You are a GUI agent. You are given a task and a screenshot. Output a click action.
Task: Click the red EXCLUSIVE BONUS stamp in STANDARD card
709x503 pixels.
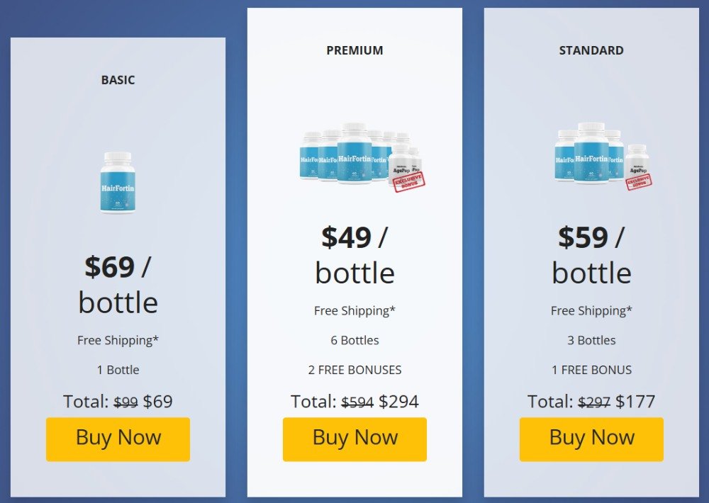tap(637, 183)
